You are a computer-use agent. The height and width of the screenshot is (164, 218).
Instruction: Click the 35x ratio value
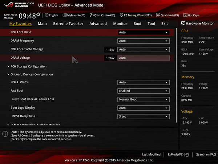(183, 66)
